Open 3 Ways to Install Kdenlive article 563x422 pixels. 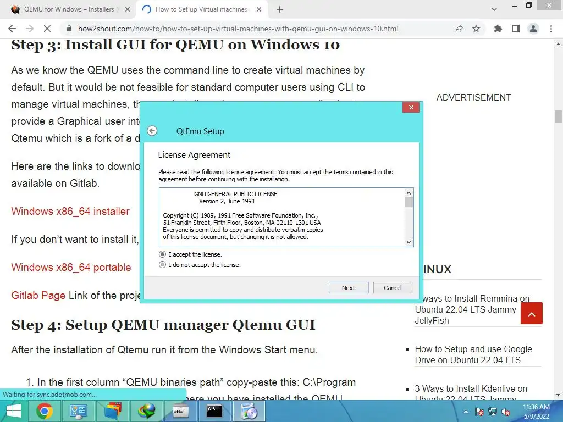pos(471,393)
